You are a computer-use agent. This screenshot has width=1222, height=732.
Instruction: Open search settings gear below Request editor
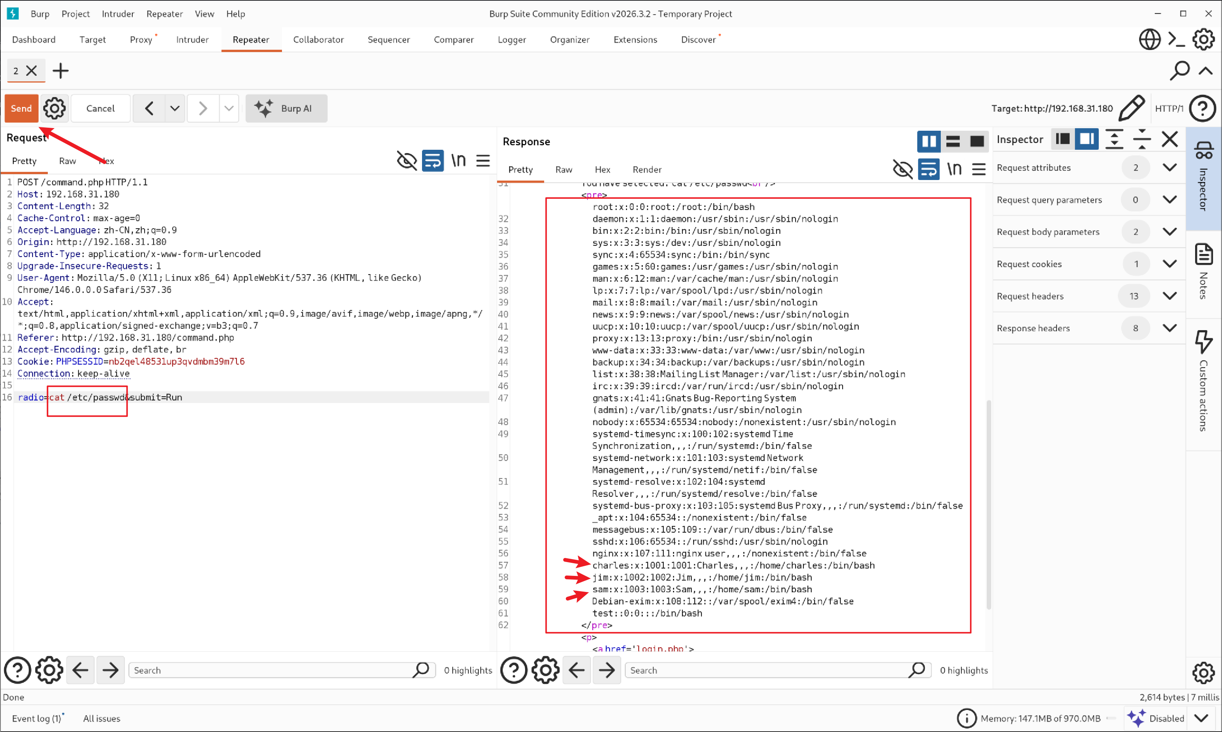(x=49, y=670)
